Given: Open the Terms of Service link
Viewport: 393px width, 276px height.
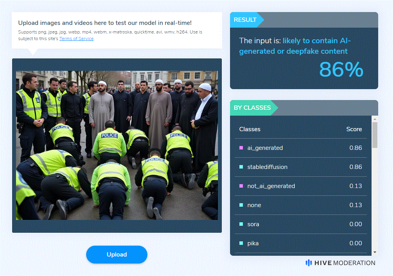Looking at the screenshot, I should (76, 39).
